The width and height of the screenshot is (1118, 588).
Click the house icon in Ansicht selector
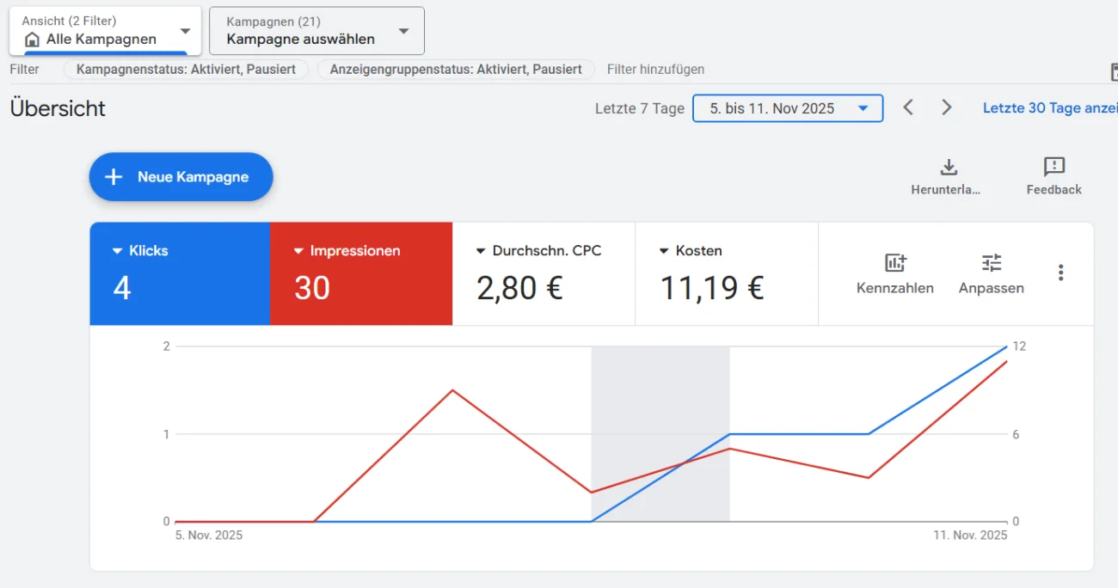point(32,40)
